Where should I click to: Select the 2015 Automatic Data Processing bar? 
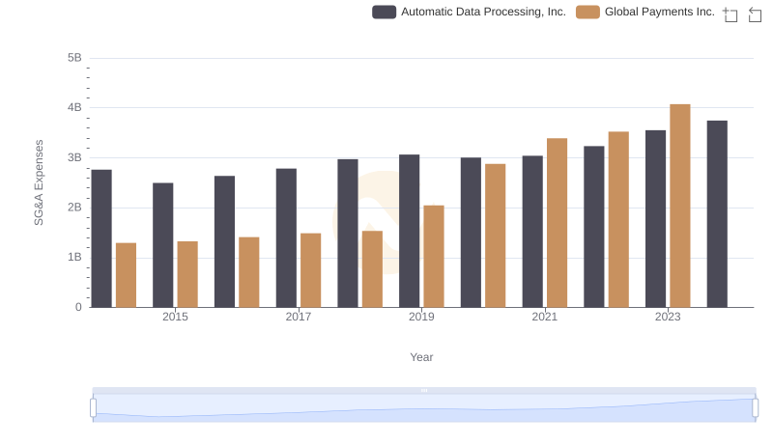point(162,245)
